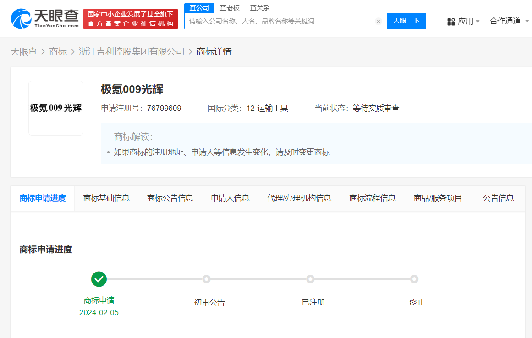
Task: Click the 已注册 progress step circle
Action: pyautogui.click(x=310, y=279)
